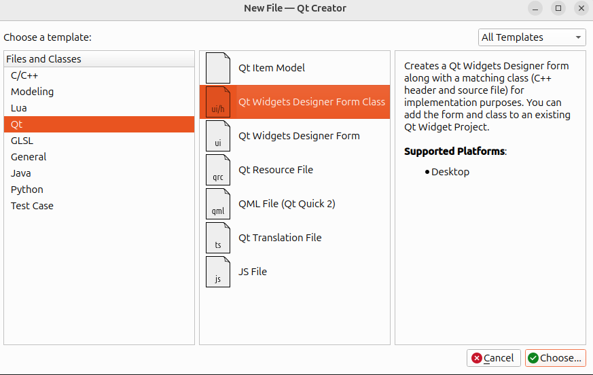Select the Java category

99,173
